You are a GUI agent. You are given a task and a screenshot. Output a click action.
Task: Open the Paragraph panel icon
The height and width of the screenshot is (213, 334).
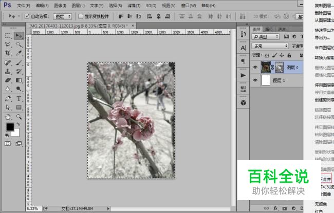click(x=243, y=61)
